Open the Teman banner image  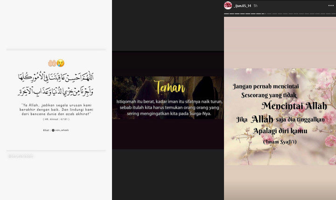tap(168, 98)
